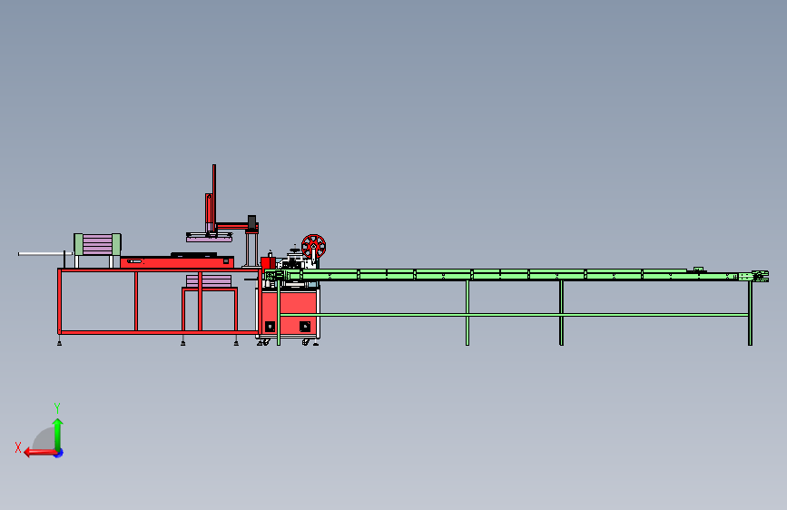The height and width of the screenshot is (510, 787).
Task: Select the purple stacked roller unit with green end plates
Action: coord(97,244)
